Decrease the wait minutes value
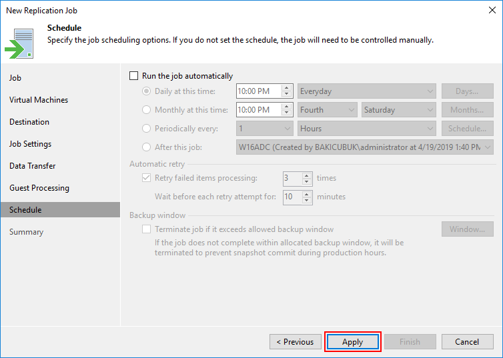 (307, 200)
